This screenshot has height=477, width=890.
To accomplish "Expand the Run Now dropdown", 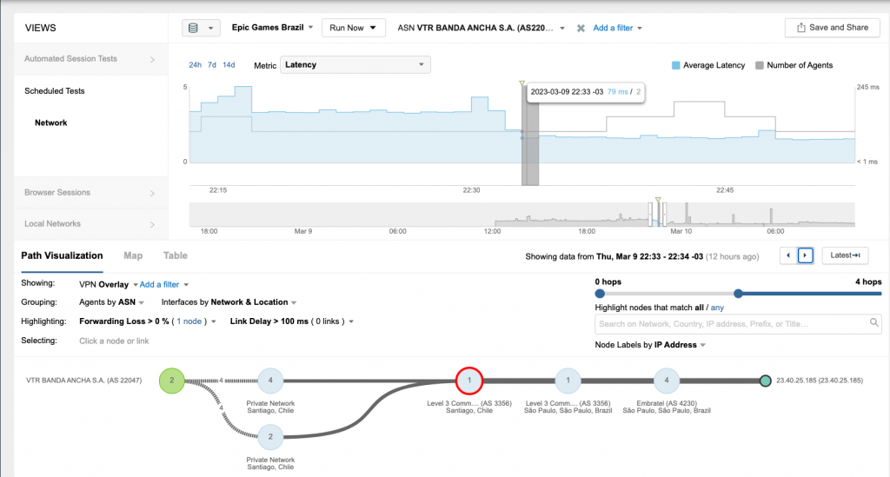I will [x=353, y=28].
